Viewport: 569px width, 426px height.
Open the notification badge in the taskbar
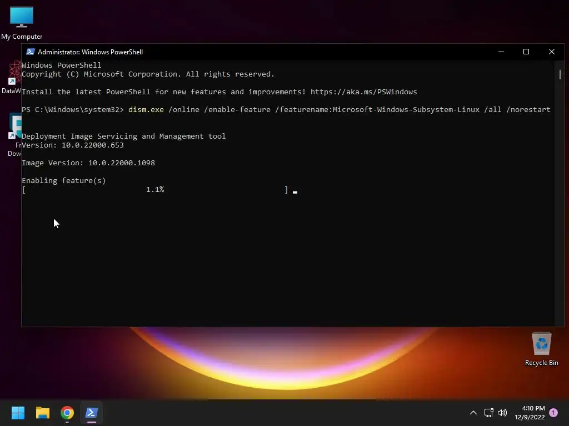553,413
